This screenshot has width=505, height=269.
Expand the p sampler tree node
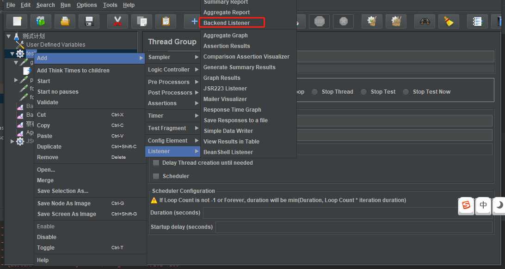(16, 80)
